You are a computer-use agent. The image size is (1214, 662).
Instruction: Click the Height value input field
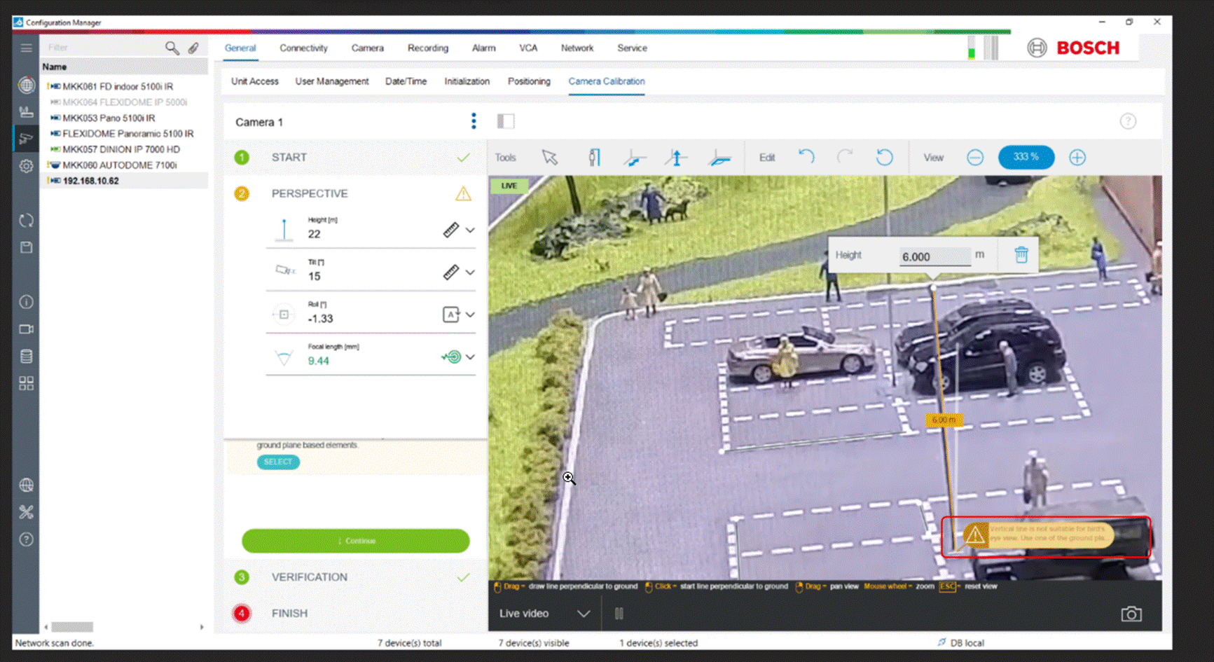click(x=934, y=256)
